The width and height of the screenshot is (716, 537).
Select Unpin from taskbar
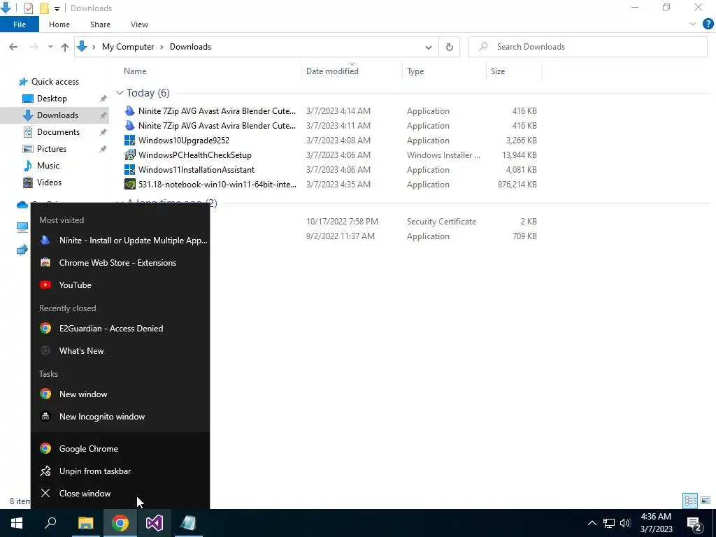coord(120,471)
